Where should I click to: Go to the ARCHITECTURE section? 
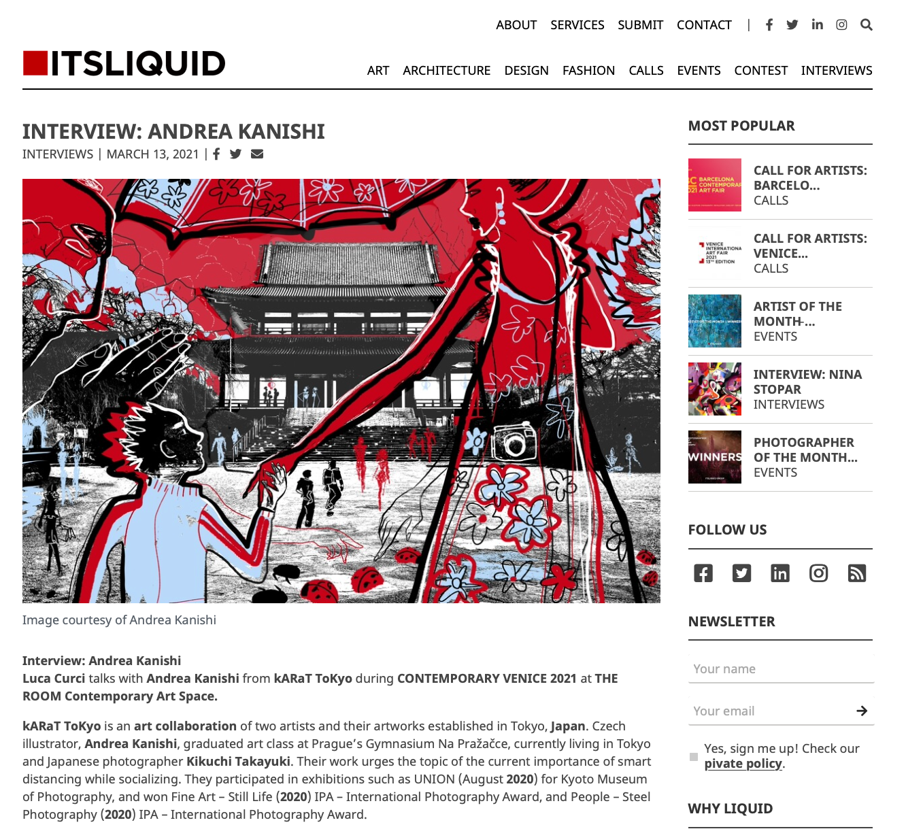click(x=446, y=71)
